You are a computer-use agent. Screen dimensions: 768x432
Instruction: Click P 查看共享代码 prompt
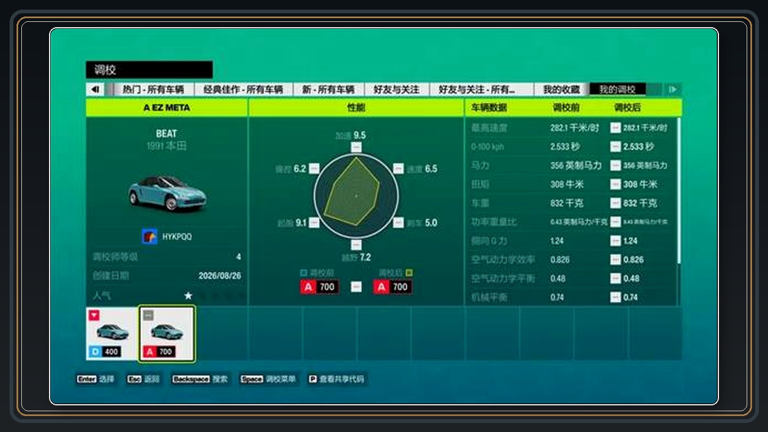coord(337,379)
